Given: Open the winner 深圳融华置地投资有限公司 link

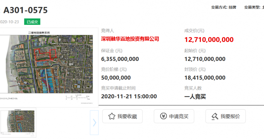Looking at the screenshot, I should (x=130, y=39).
